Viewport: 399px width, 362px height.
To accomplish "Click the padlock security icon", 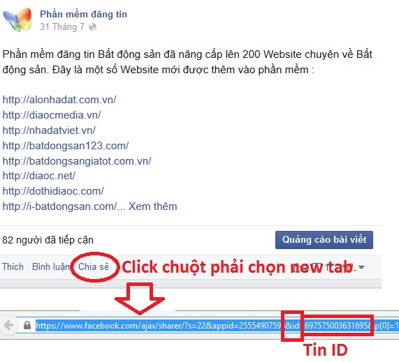I will pos(27,325).
